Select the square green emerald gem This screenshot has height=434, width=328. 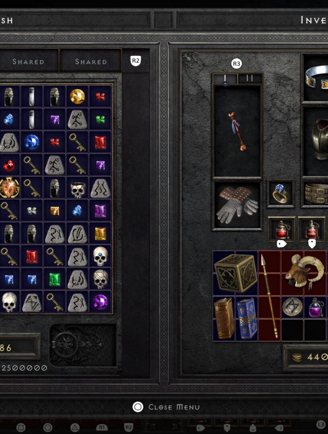(55, 279)
